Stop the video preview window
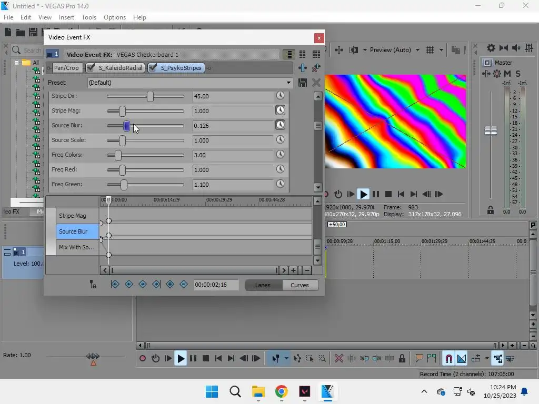Viewport: 539px width, 404px height. coord(388,195)
